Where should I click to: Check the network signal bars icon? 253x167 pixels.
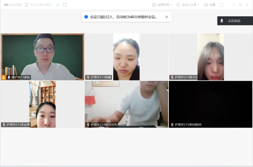point(57,5)
